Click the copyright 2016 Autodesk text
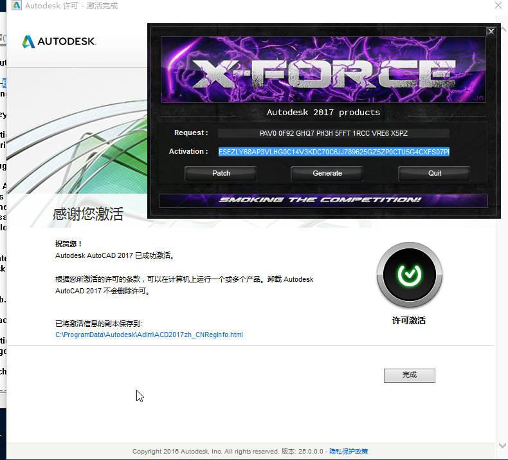The width and height of the screenshot is (508, 460). point(205,451)
